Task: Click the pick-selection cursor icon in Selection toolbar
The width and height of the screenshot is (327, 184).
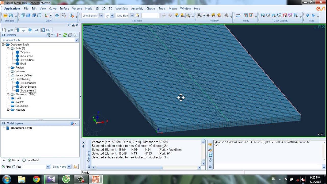Action: pos(138,16)
